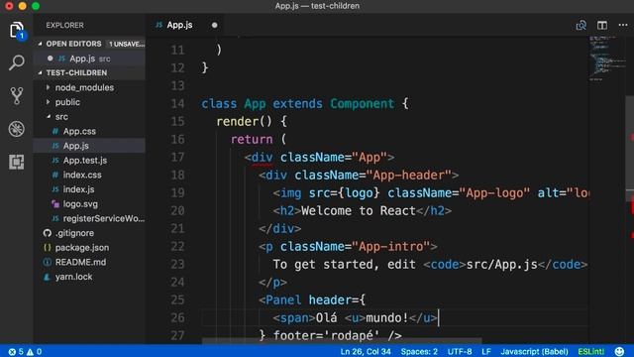Open README.md file
The height and width of the screenshot is (357, 634).
pos(80,262)
